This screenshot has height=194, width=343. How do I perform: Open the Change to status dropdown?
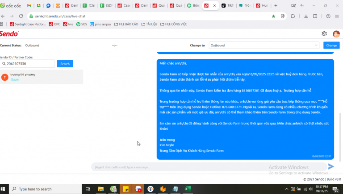point(264,45)
